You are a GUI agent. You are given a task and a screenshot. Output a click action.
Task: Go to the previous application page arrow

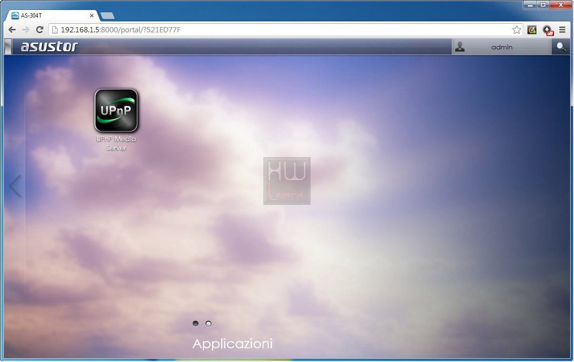pos(15,186)
